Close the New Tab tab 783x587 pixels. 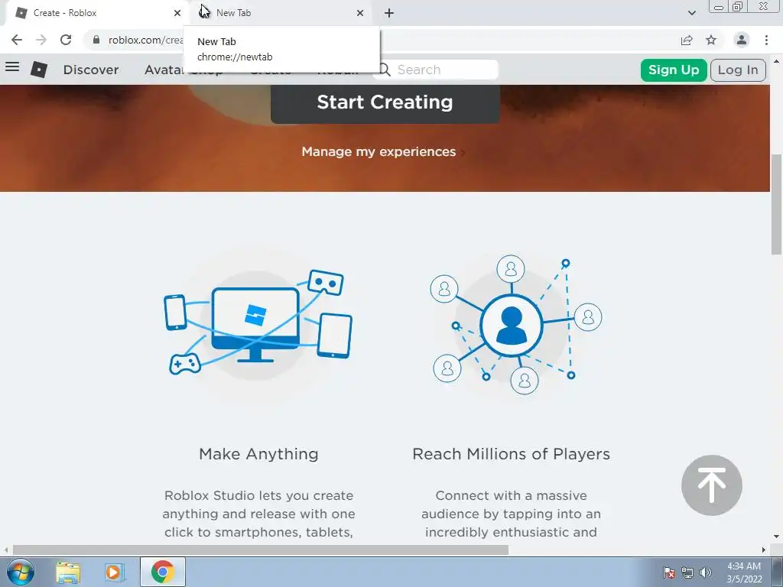[360, 13]
